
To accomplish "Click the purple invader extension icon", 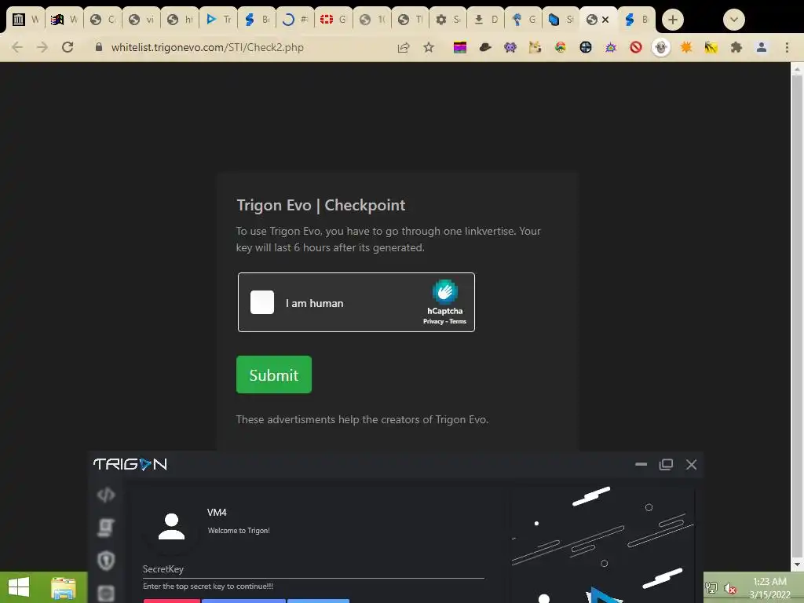I will [x=510, y=48].
